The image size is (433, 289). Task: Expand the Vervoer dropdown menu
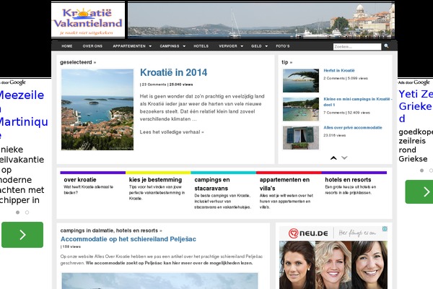(230, 46)
